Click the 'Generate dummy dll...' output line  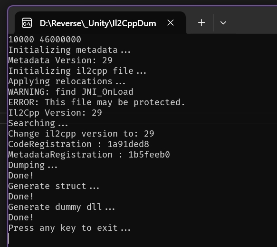point(62,207)
